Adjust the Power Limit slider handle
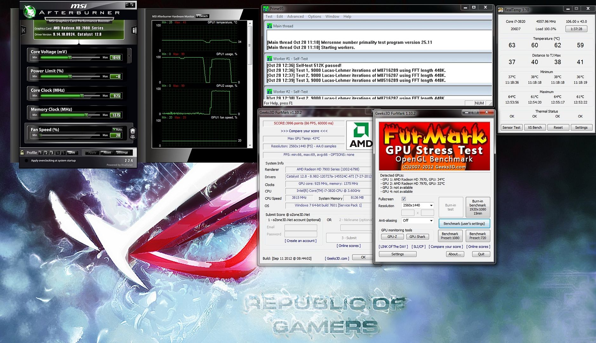Image resolution: width=596 pixels, height=343 pixels. [70, 77]
